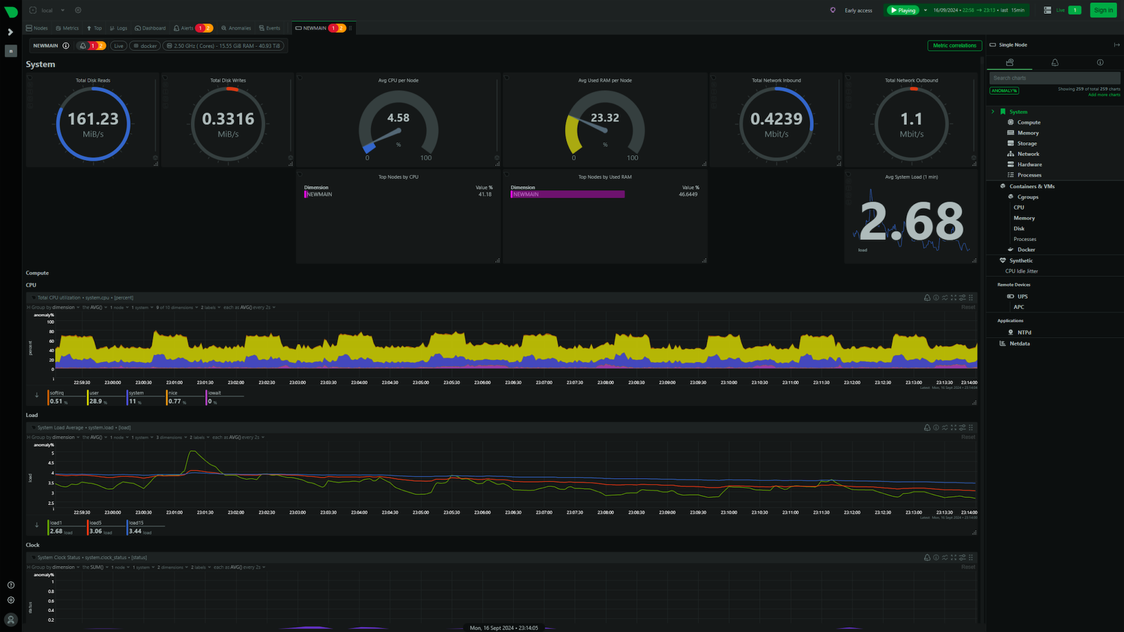Switch to the Anomalies tab

pos(237,28)
